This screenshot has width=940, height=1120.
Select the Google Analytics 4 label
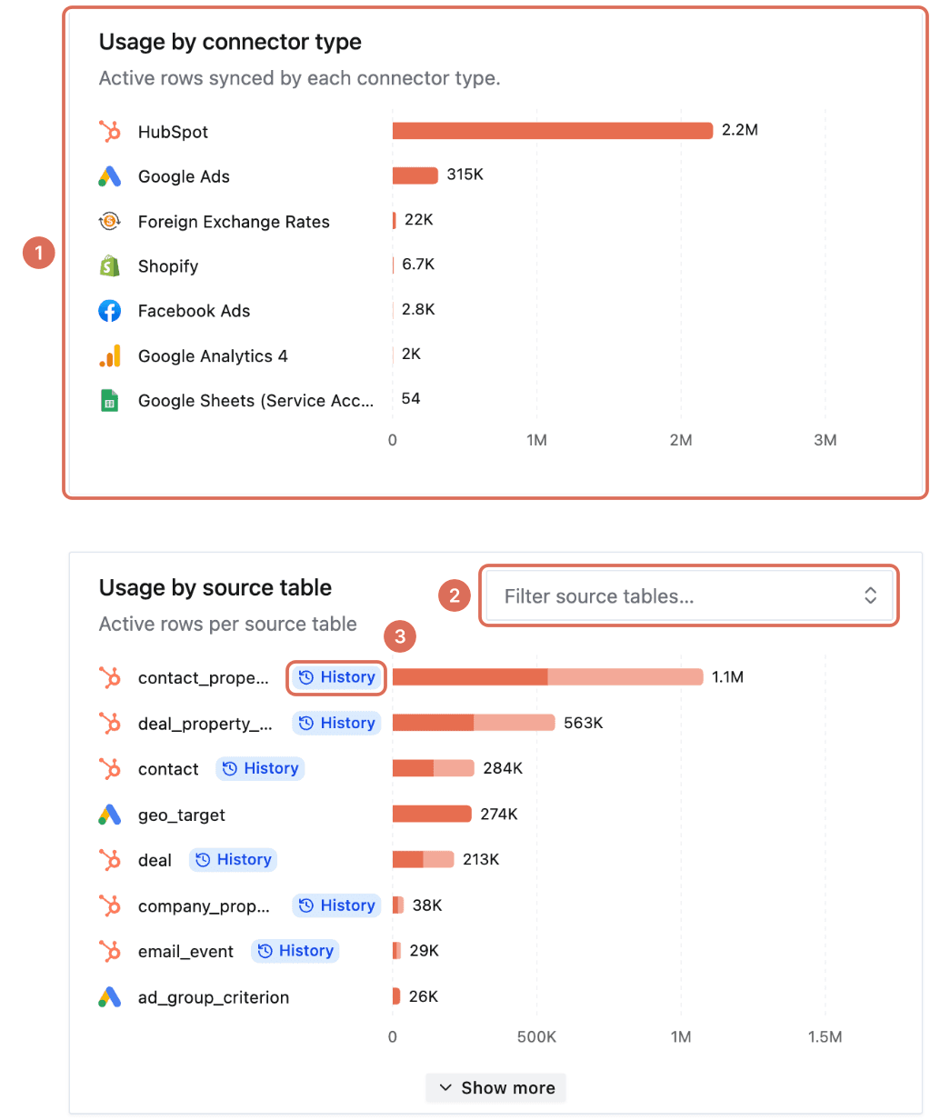(x=213, y=356)
